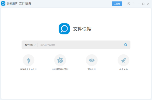
Task: Click the 工具箱 toolbox button
Action: pos(117,4)
